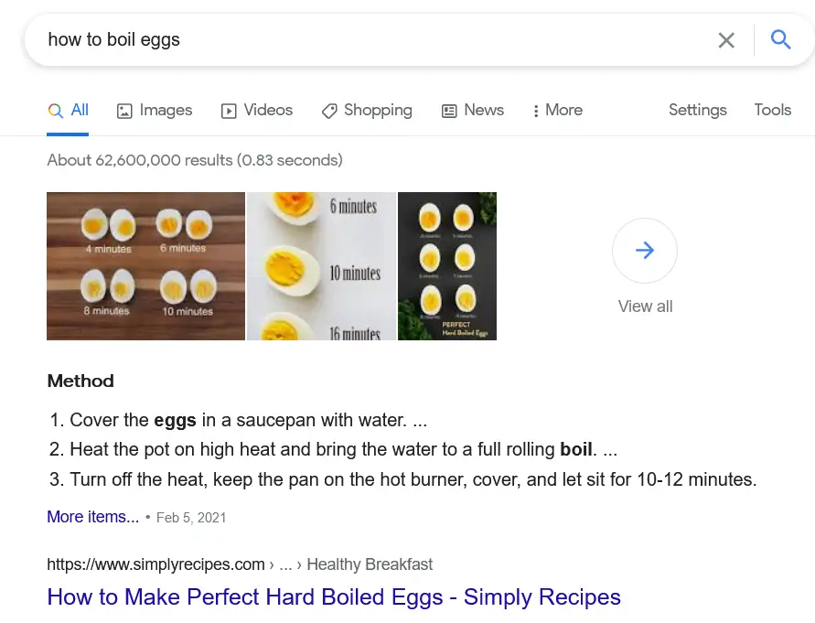
Task: Click the More items... link
Action: click(x=93, y=517)
